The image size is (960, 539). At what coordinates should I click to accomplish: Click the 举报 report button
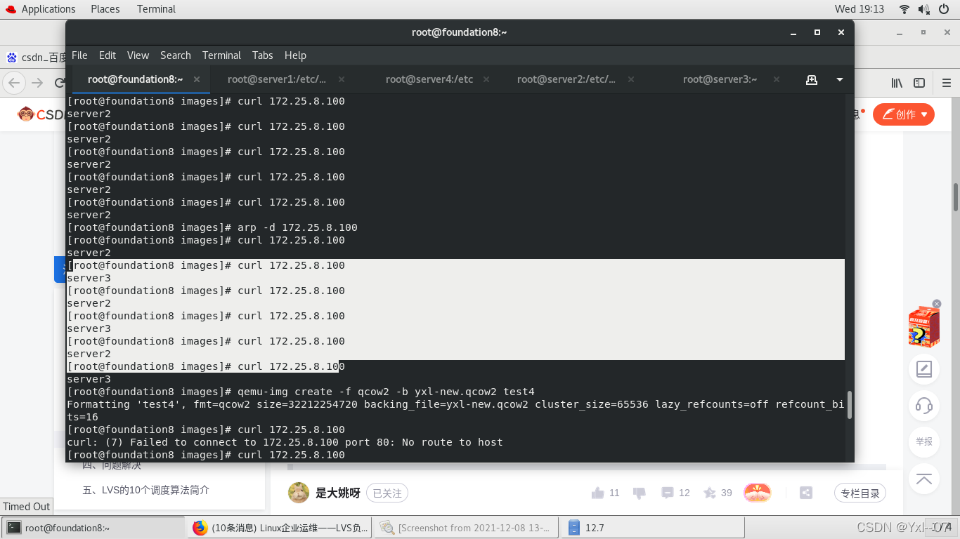coord(924,441)
